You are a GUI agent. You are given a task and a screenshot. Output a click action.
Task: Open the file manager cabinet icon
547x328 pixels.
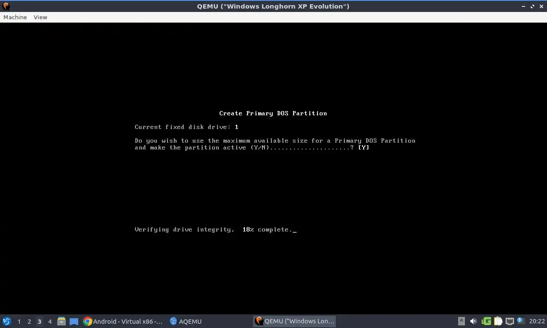(62, 321)
